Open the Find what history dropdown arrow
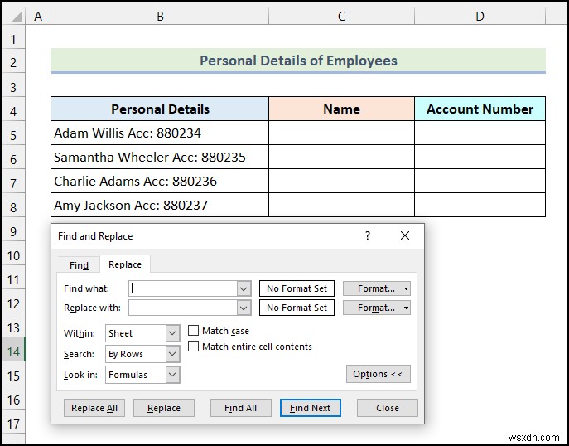Screen dimensions: 569x446 (244, 288)
